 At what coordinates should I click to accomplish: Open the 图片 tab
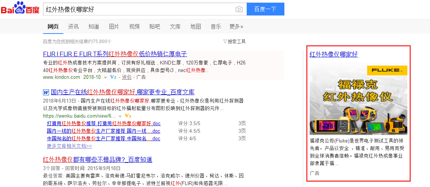tap(114, 27)
